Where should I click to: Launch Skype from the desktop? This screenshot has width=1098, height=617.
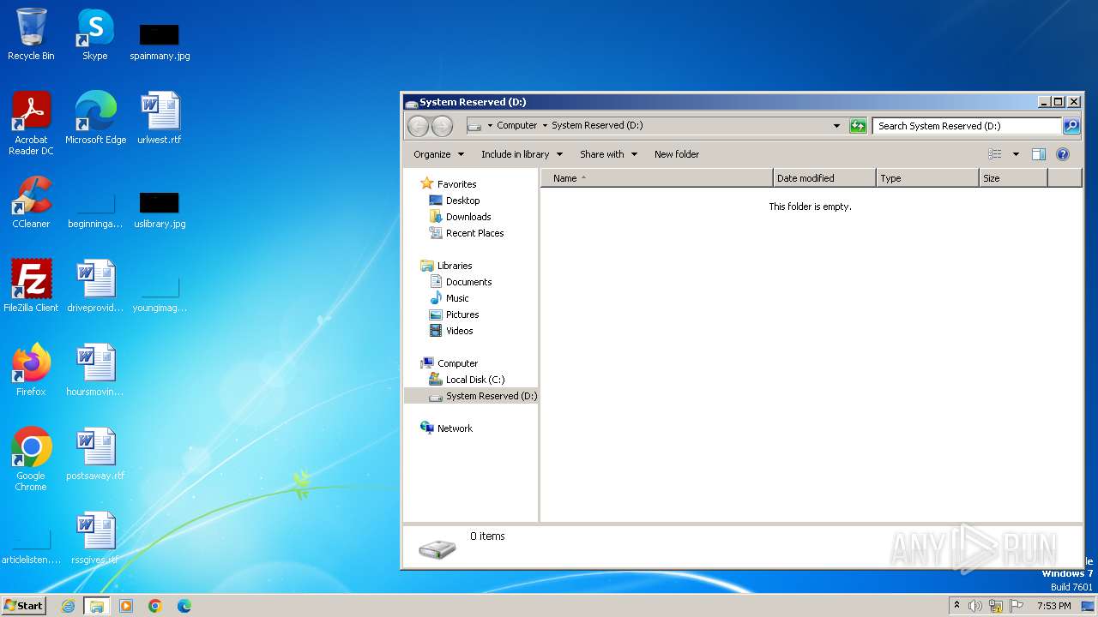point(94,34)
